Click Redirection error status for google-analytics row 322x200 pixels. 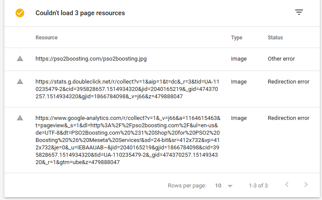click(x=289, y=118)
